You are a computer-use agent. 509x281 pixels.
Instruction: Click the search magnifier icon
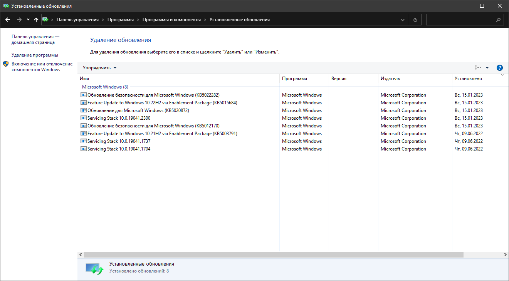click(x=498, y=20)
